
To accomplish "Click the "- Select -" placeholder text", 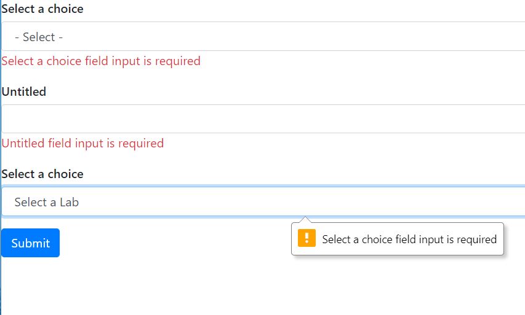I will pyautogui.click(x=39, y=37).
